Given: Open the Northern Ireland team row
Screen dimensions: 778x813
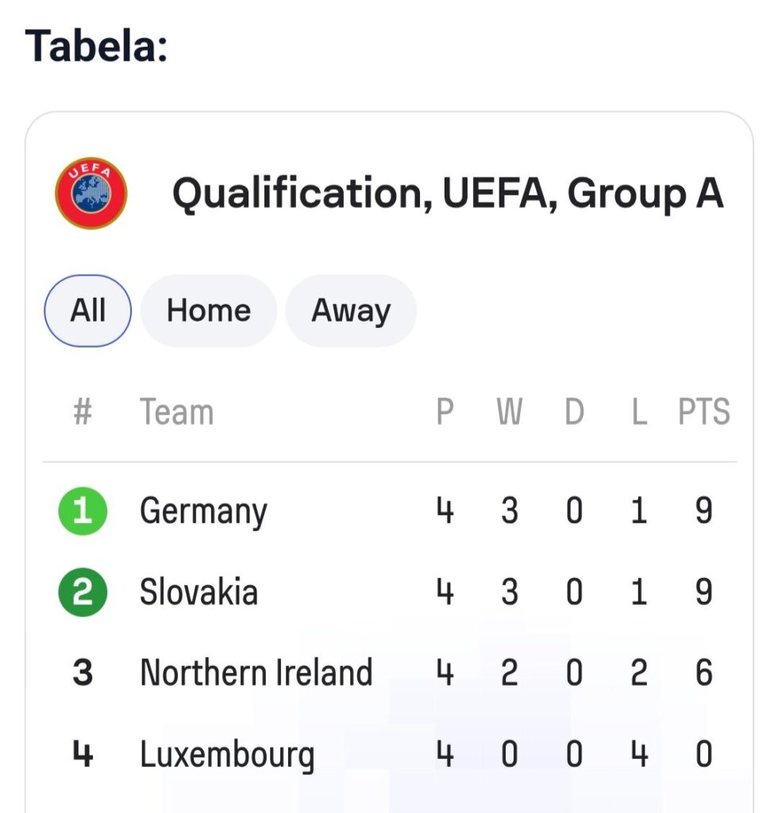Looking at the screenshot, I should (256, 673).
